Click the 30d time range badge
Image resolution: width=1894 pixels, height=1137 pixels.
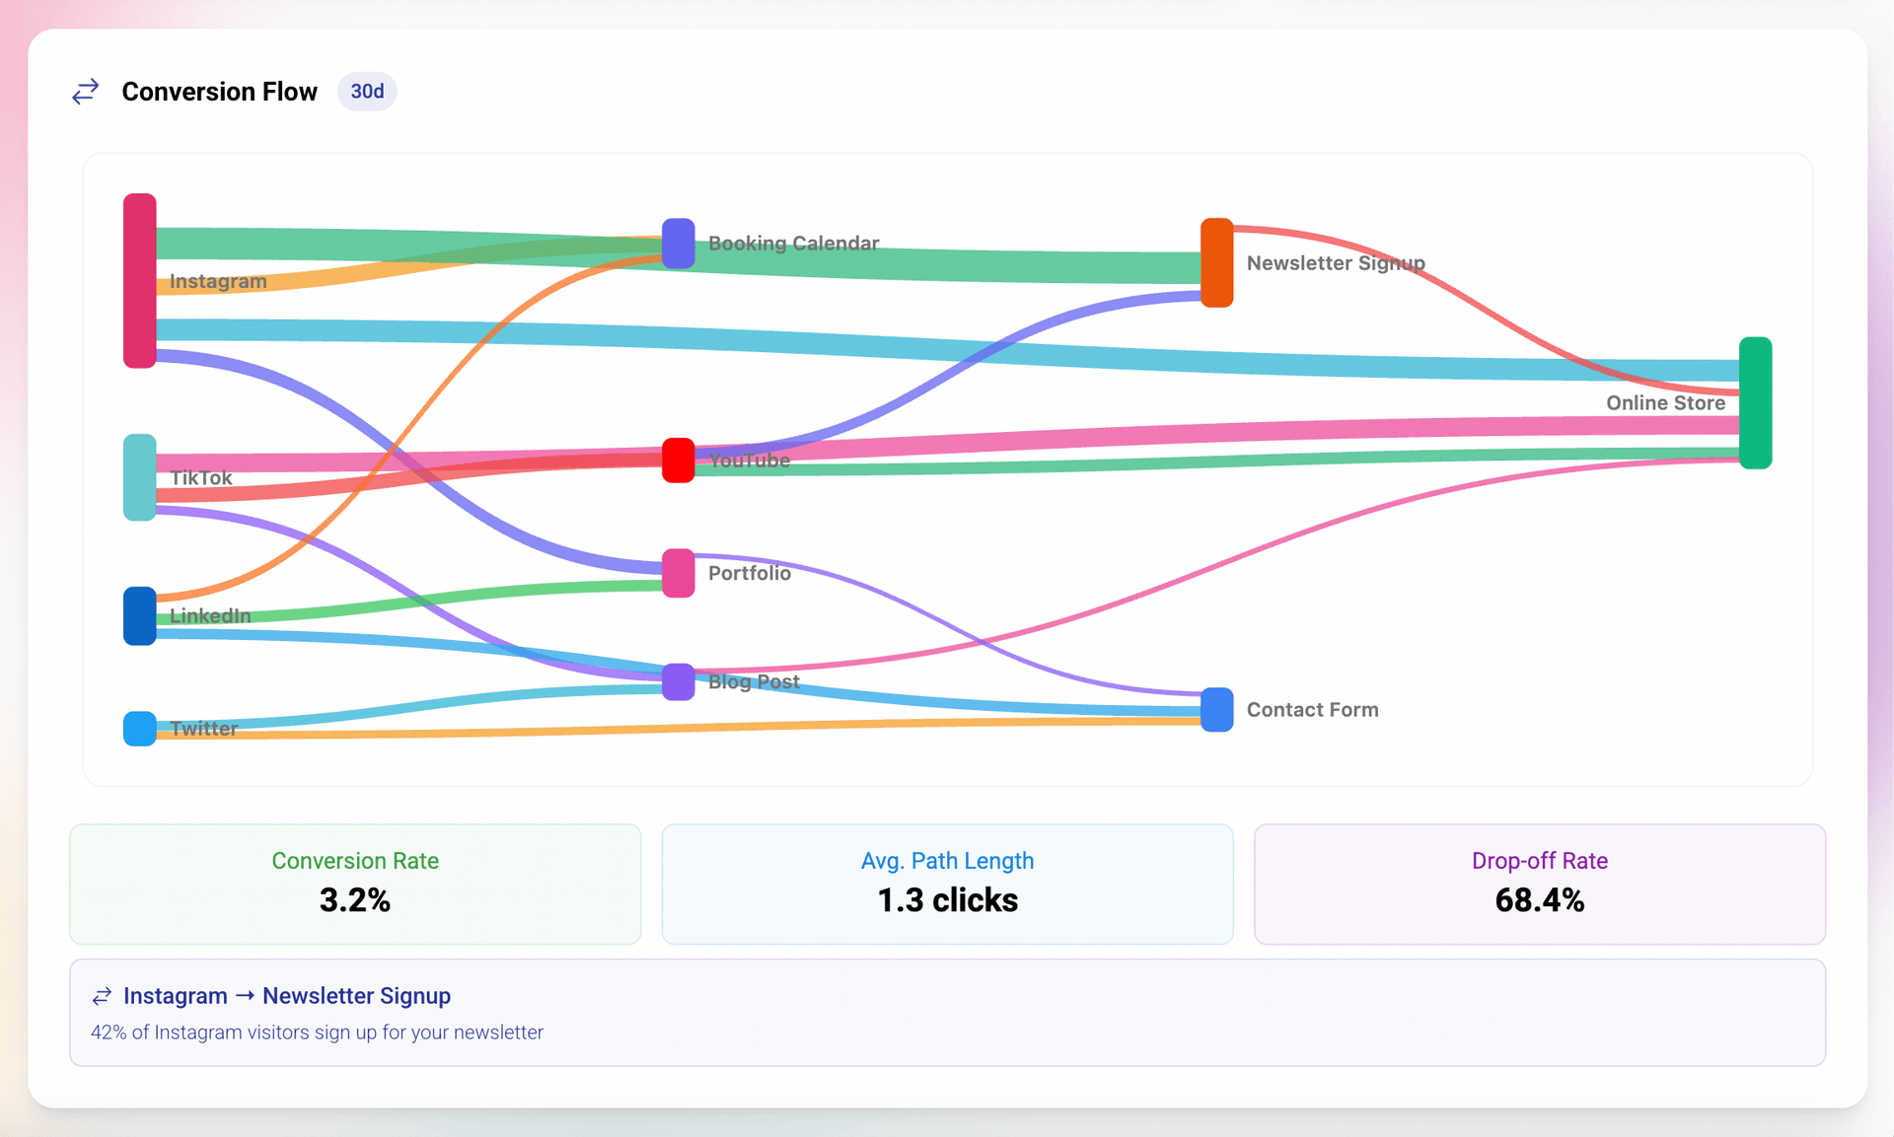click(x=367, y=92)
